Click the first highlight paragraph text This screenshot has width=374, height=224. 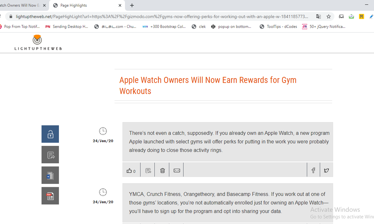click(229, 141)
